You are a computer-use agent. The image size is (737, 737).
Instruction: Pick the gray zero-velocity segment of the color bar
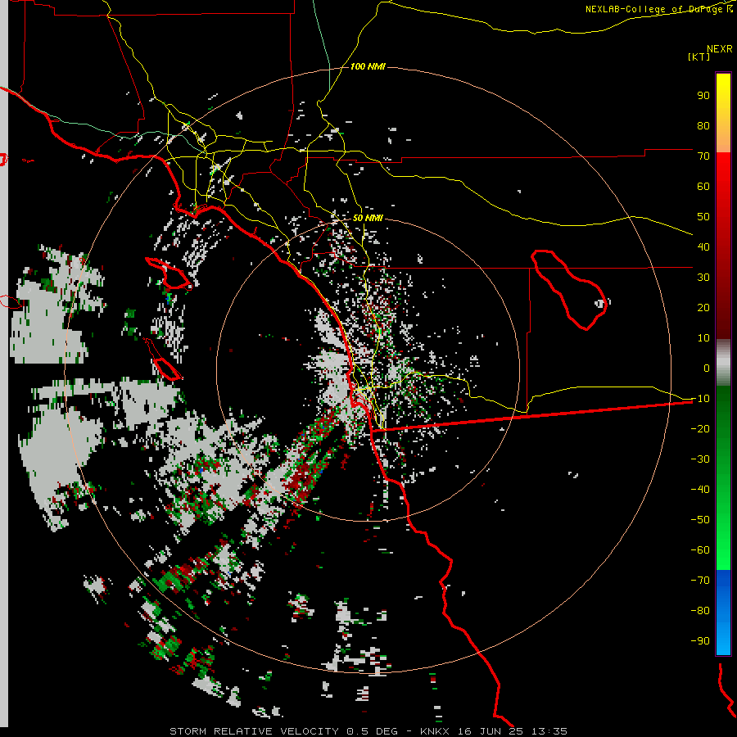click(x=723, y=364)
